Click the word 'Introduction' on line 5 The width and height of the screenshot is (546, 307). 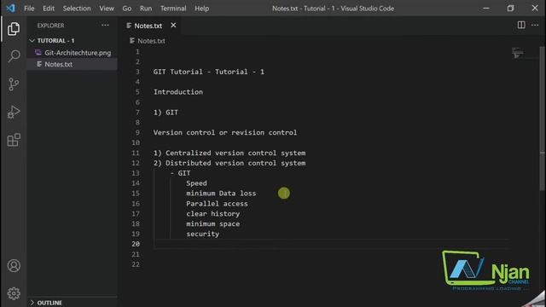[x=178, y=92]
